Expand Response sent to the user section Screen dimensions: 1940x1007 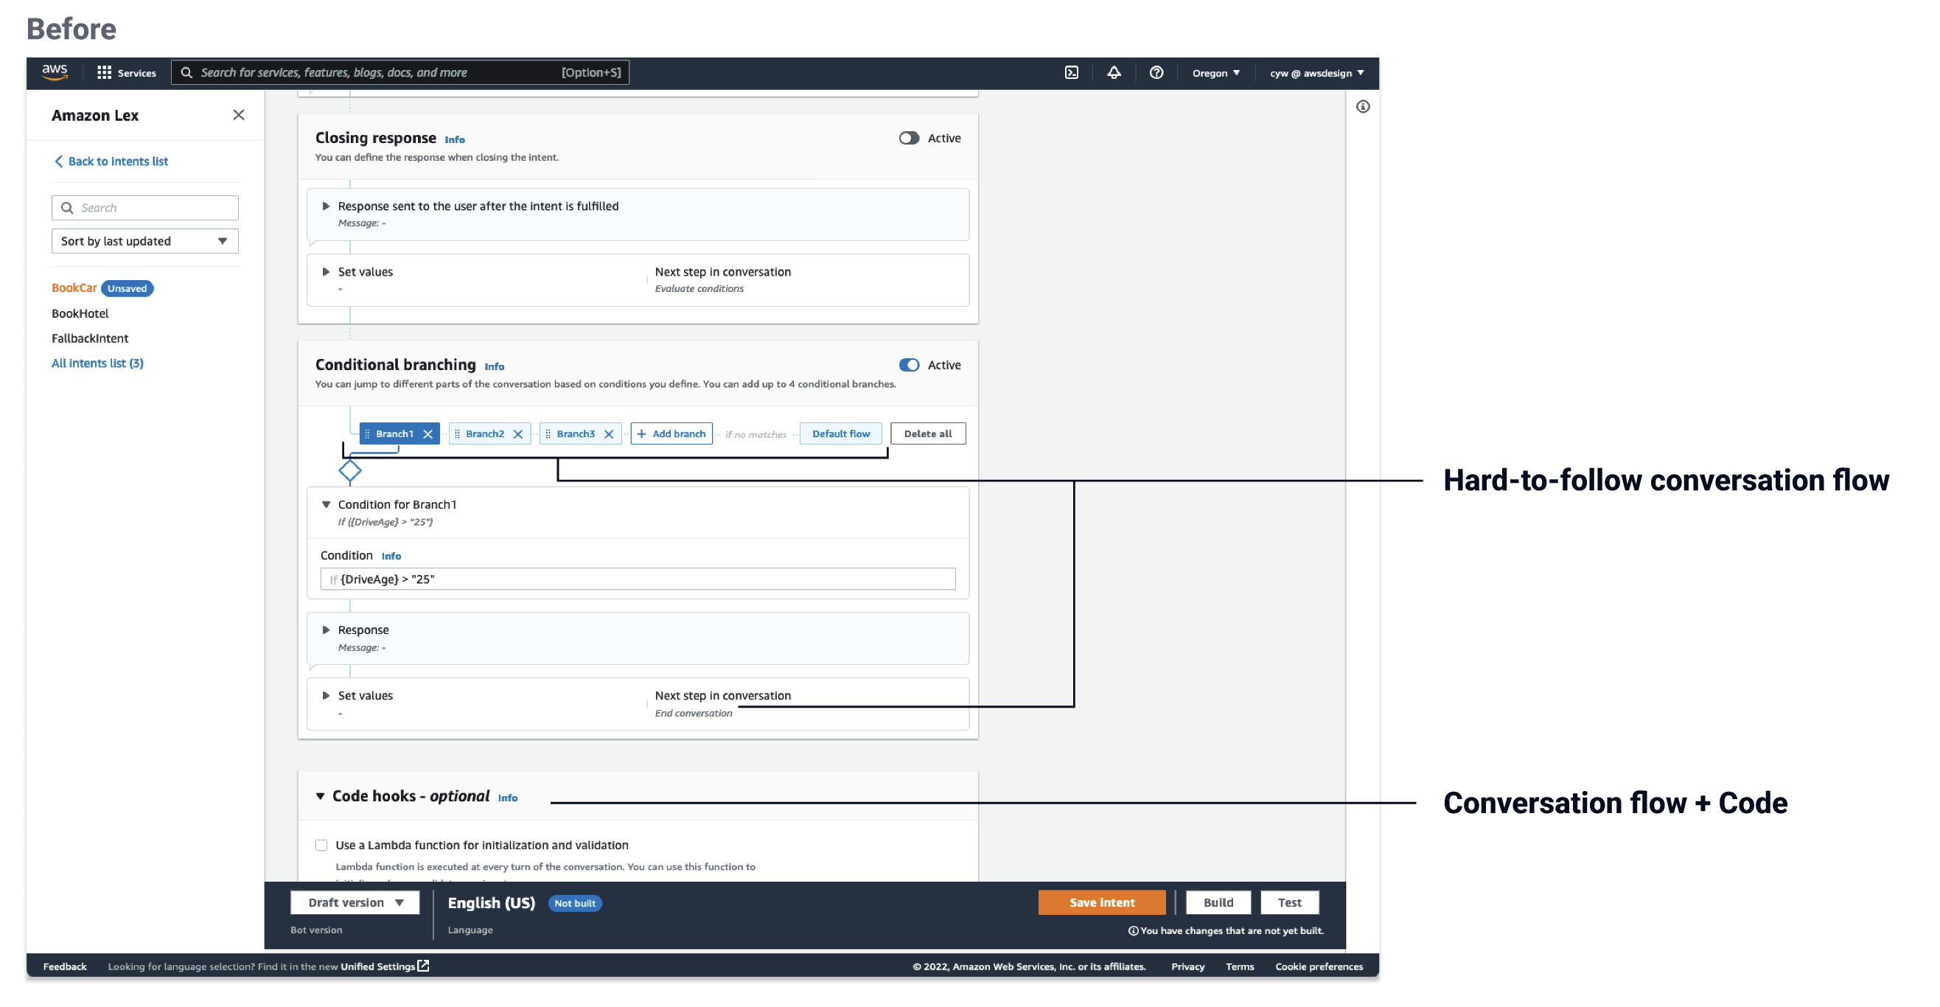pyautogui.click(x=326, y=206)
